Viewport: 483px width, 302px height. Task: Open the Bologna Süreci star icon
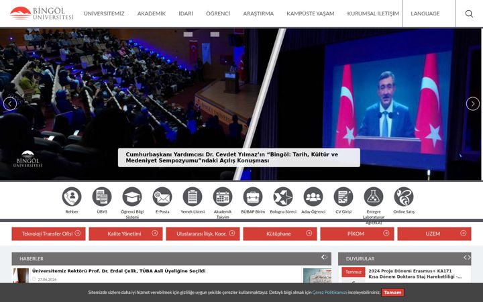pyautogui.click(x=283, y=197)
